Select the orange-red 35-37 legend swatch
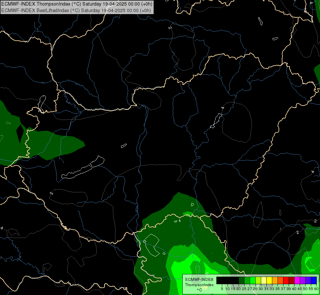The width and height of the screenshot is (320, 295). (x=280, y=280)
